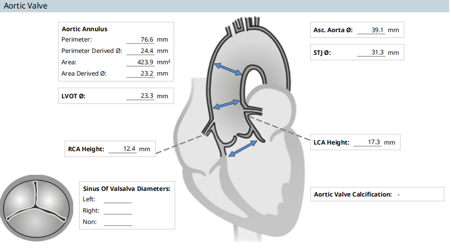Select the STJ Ø value 31.3
Image resolution: width=451 pixels, height=249 pixels.
(x=371, y=52)
